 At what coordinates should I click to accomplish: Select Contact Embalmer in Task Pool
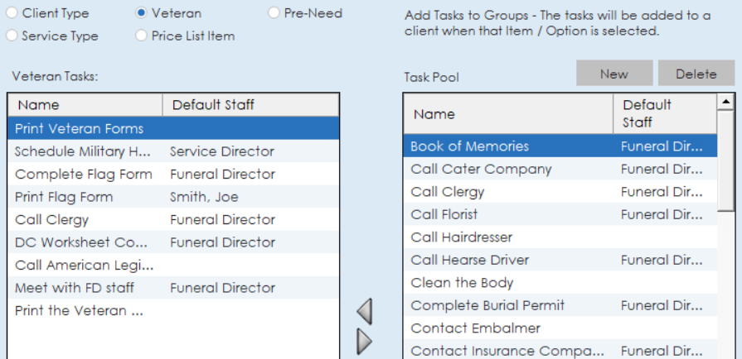(x=560, y=328)
